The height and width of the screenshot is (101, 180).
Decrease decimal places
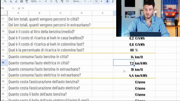[x=57, y=1]
